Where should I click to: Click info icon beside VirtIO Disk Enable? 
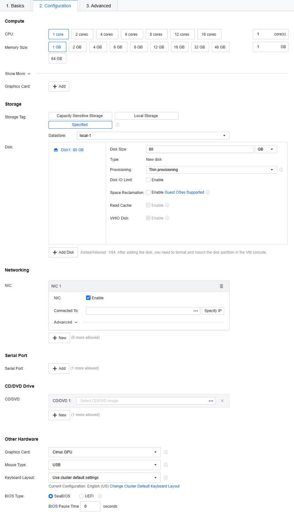pos(167,218)
